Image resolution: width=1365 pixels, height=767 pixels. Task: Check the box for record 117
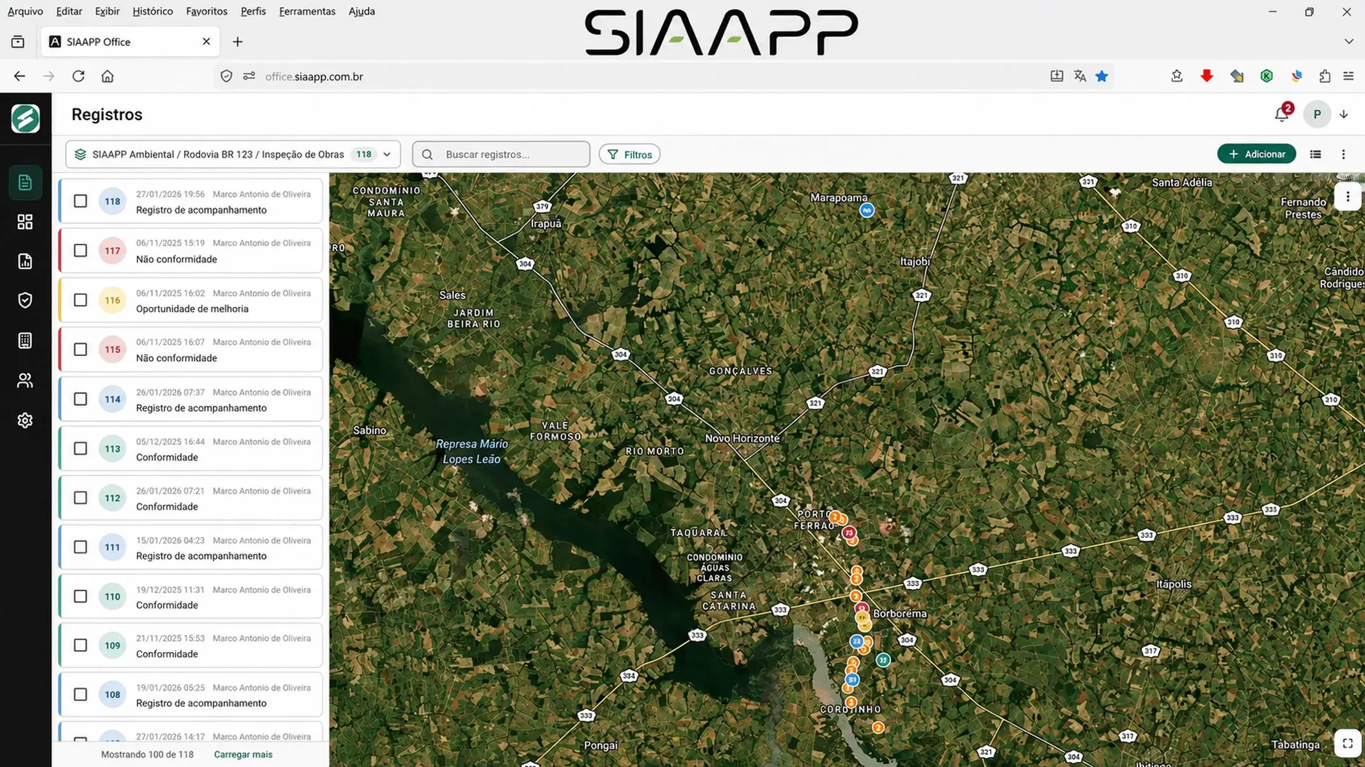(x=80, y=251)
